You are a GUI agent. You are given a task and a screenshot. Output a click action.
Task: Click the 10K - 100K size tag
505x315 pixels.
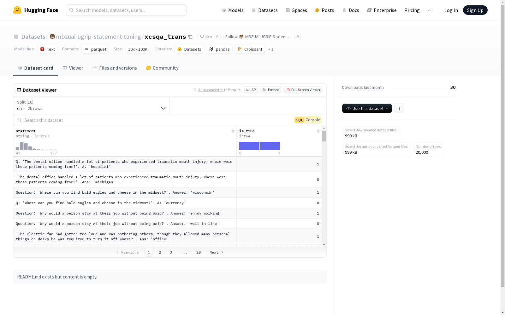[138, 49]
